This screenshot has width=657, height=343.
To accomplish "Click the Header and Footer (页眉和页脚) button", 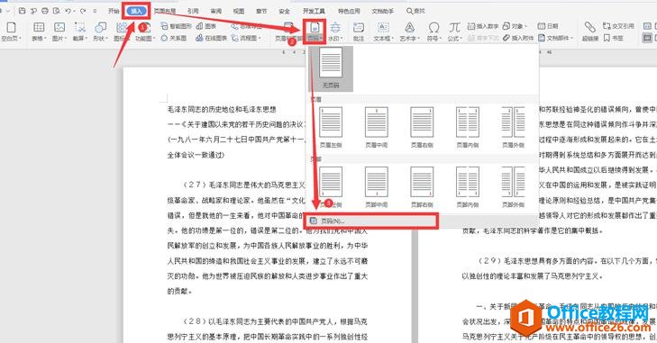I will coord(288,32).
